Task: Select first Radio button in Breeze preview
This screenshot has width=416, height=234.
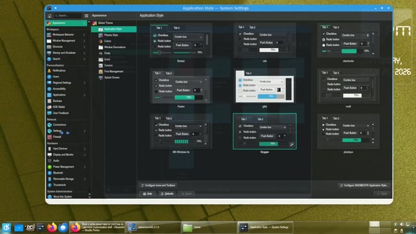Action: pos(155,41)
